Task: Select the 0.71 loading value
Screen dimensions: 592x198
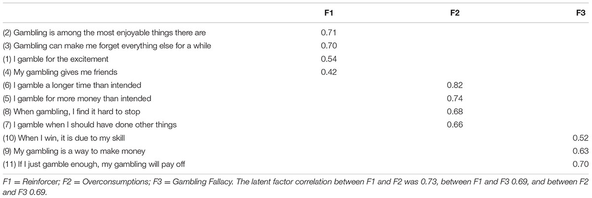Action: point(328,33)
